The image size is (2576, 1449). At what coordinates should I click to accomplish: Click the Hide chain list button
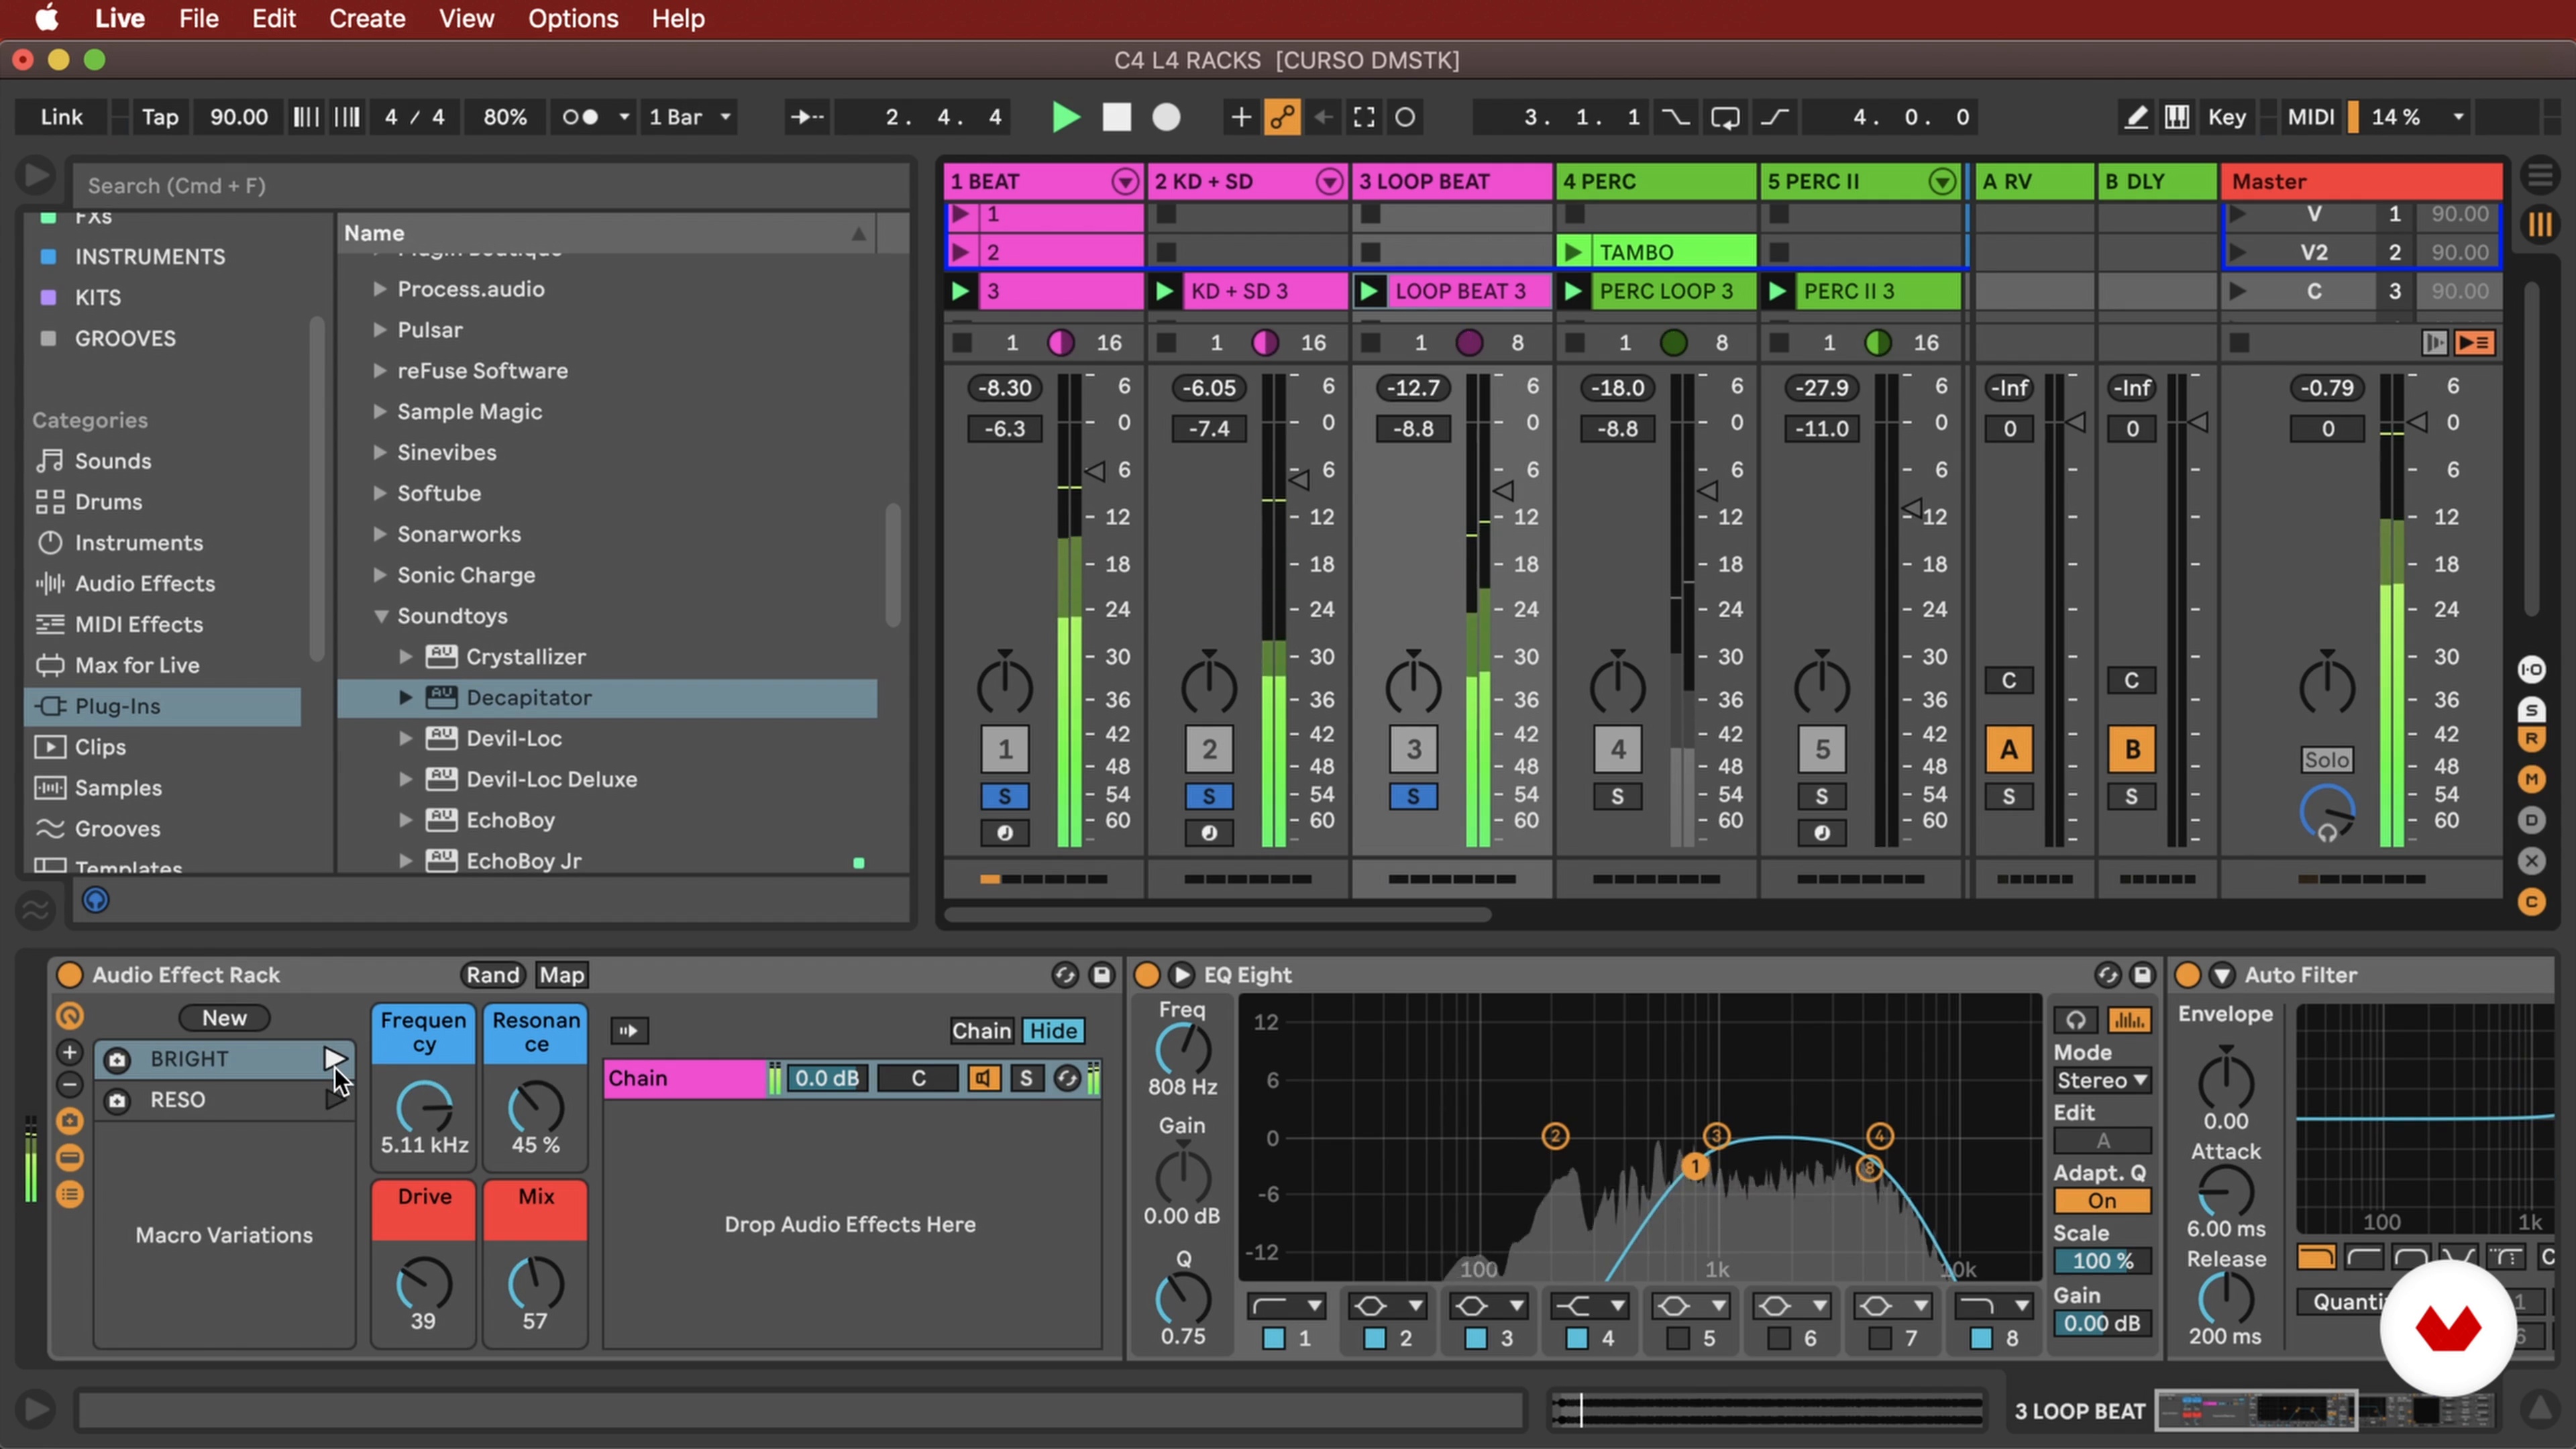pyautogui.click(x=1054, y=1030)
